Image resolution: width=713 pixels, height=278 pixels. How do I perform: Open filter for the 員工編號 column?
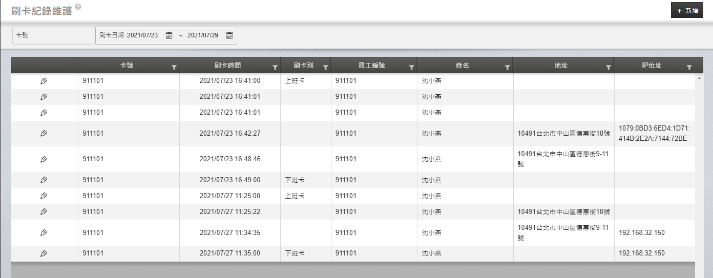pos(411,67)
